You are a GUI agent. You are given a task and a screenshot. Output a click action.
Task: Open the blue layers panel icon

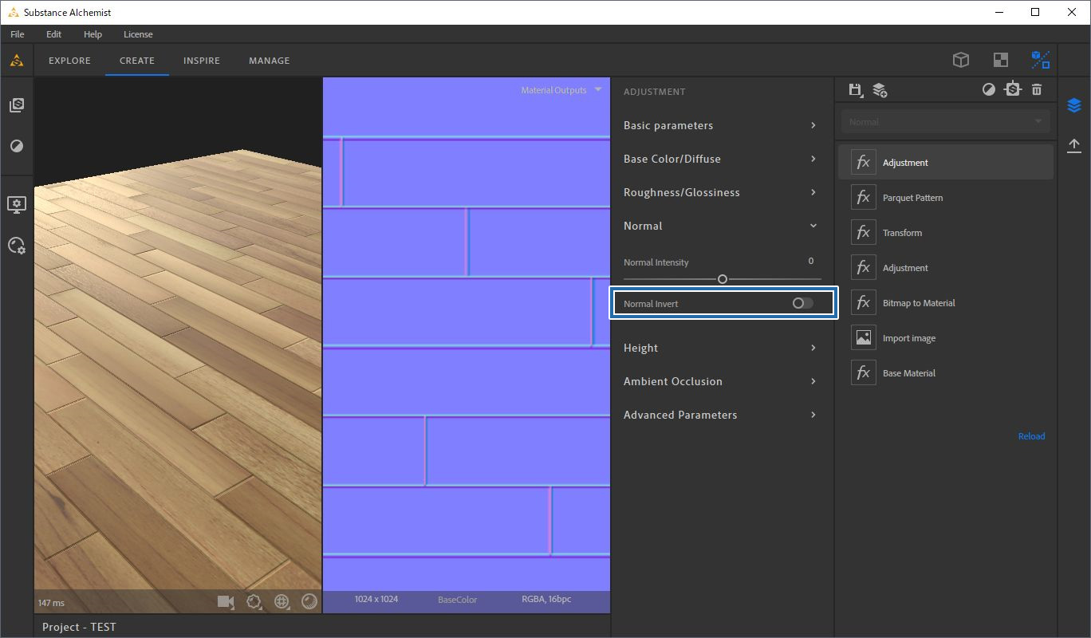click(1073, 105)
